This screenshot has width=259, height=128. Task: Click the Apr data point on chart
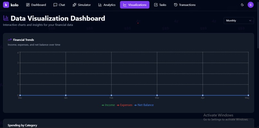coord(203,95)
